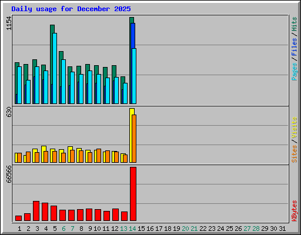Click day label "23" on the x-axis
The height and width of the screenshot is (235, 301).
pyautogui.click(x=212, y=229)
